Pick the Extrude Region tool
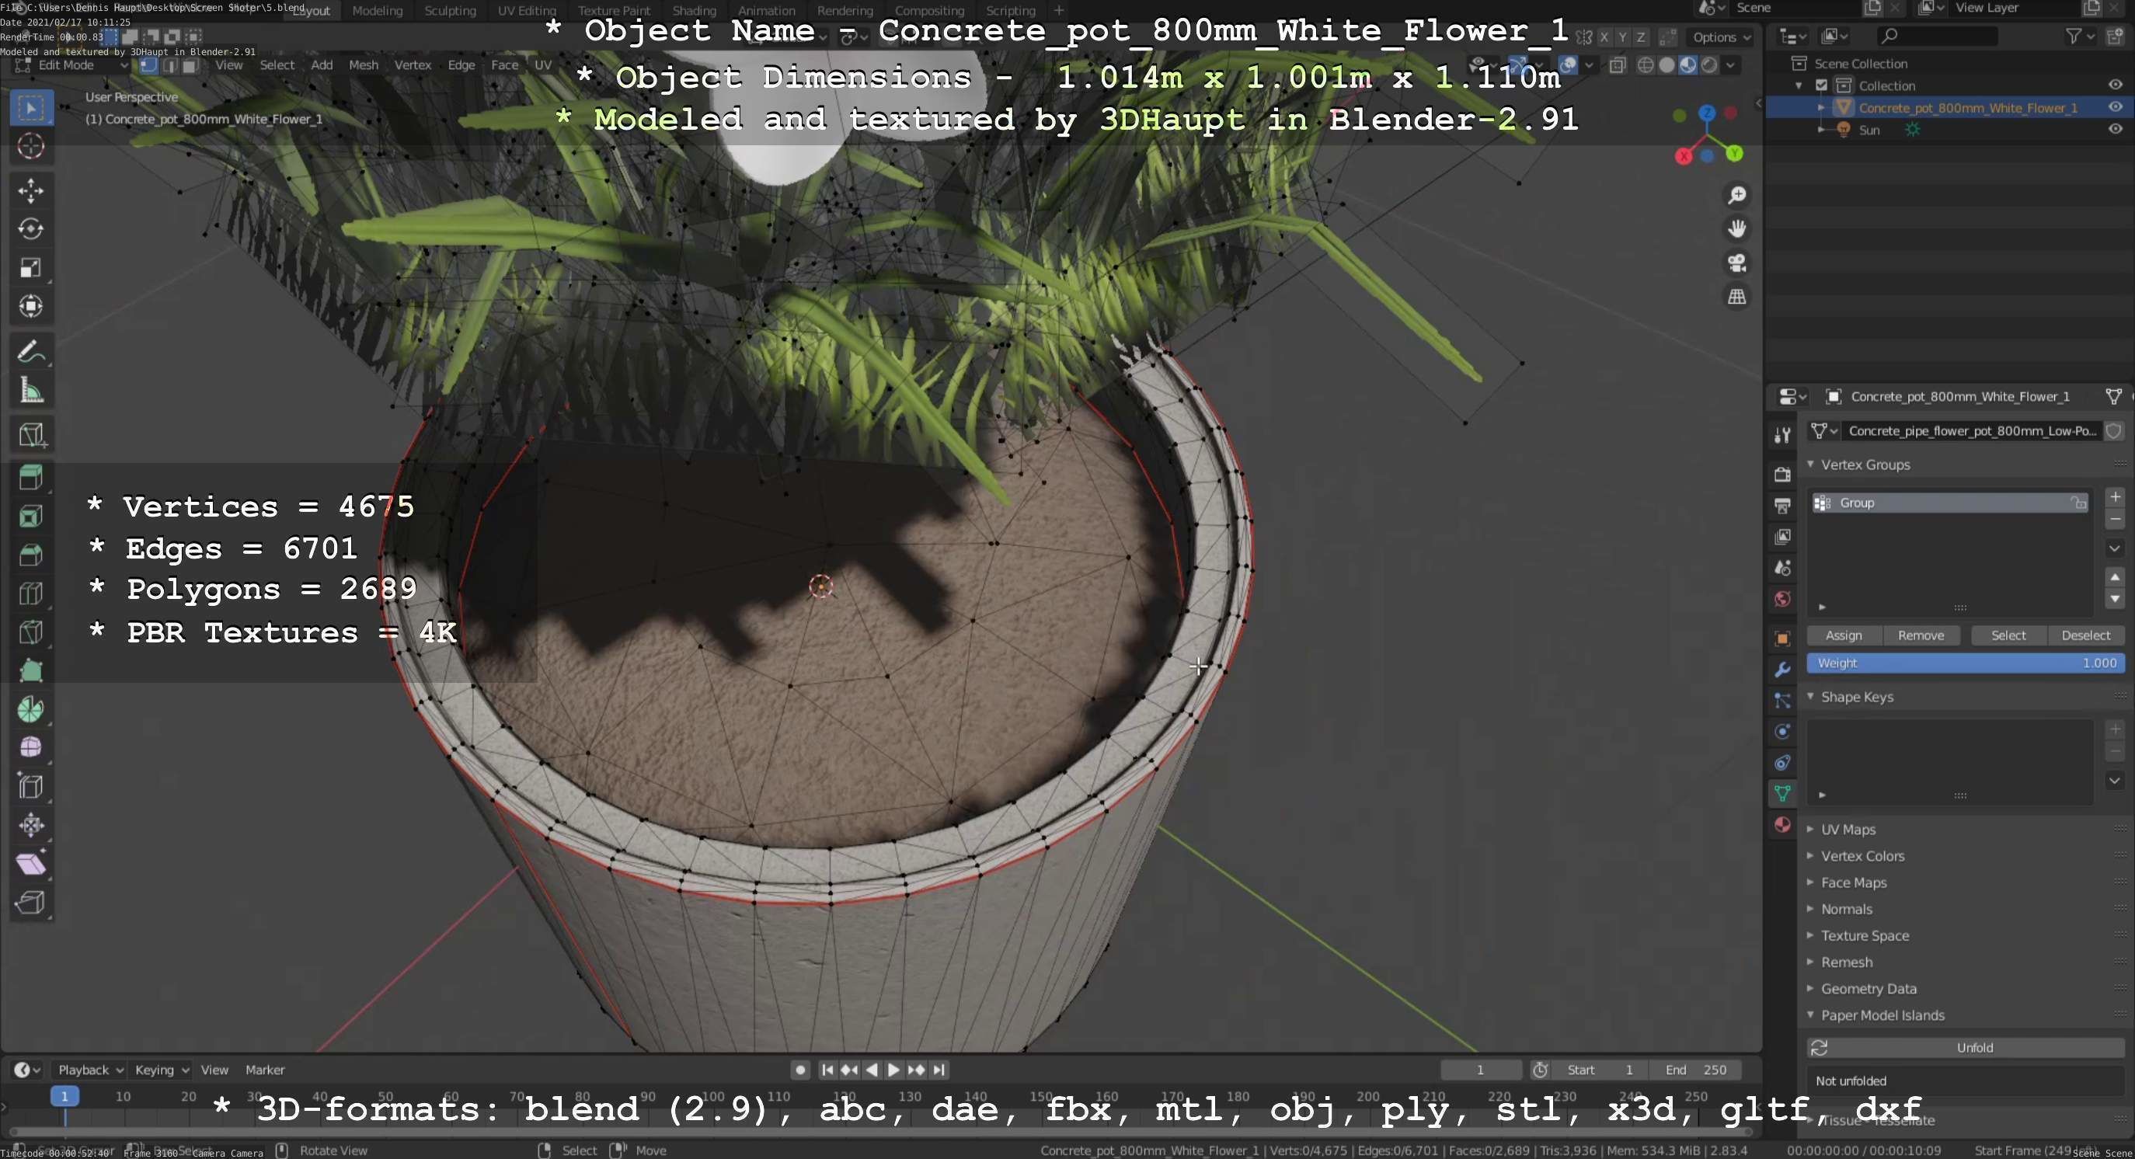Screen dimensions: 2135x1159 pos(30,477)
